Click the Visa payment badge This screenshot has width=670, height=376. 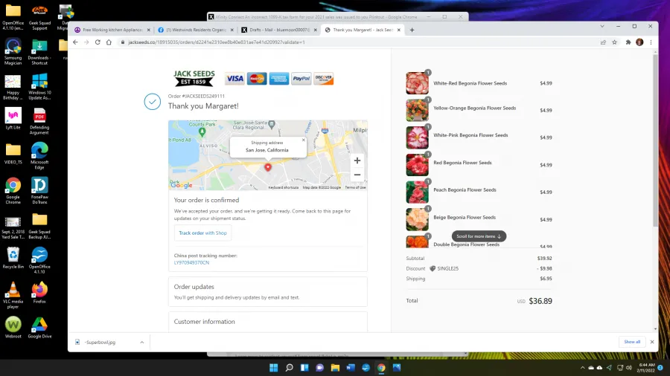tap(234, 79)
